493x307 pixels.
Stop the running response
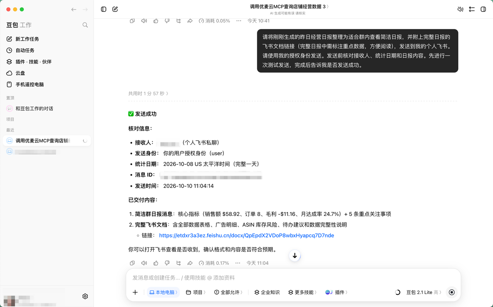452,292
